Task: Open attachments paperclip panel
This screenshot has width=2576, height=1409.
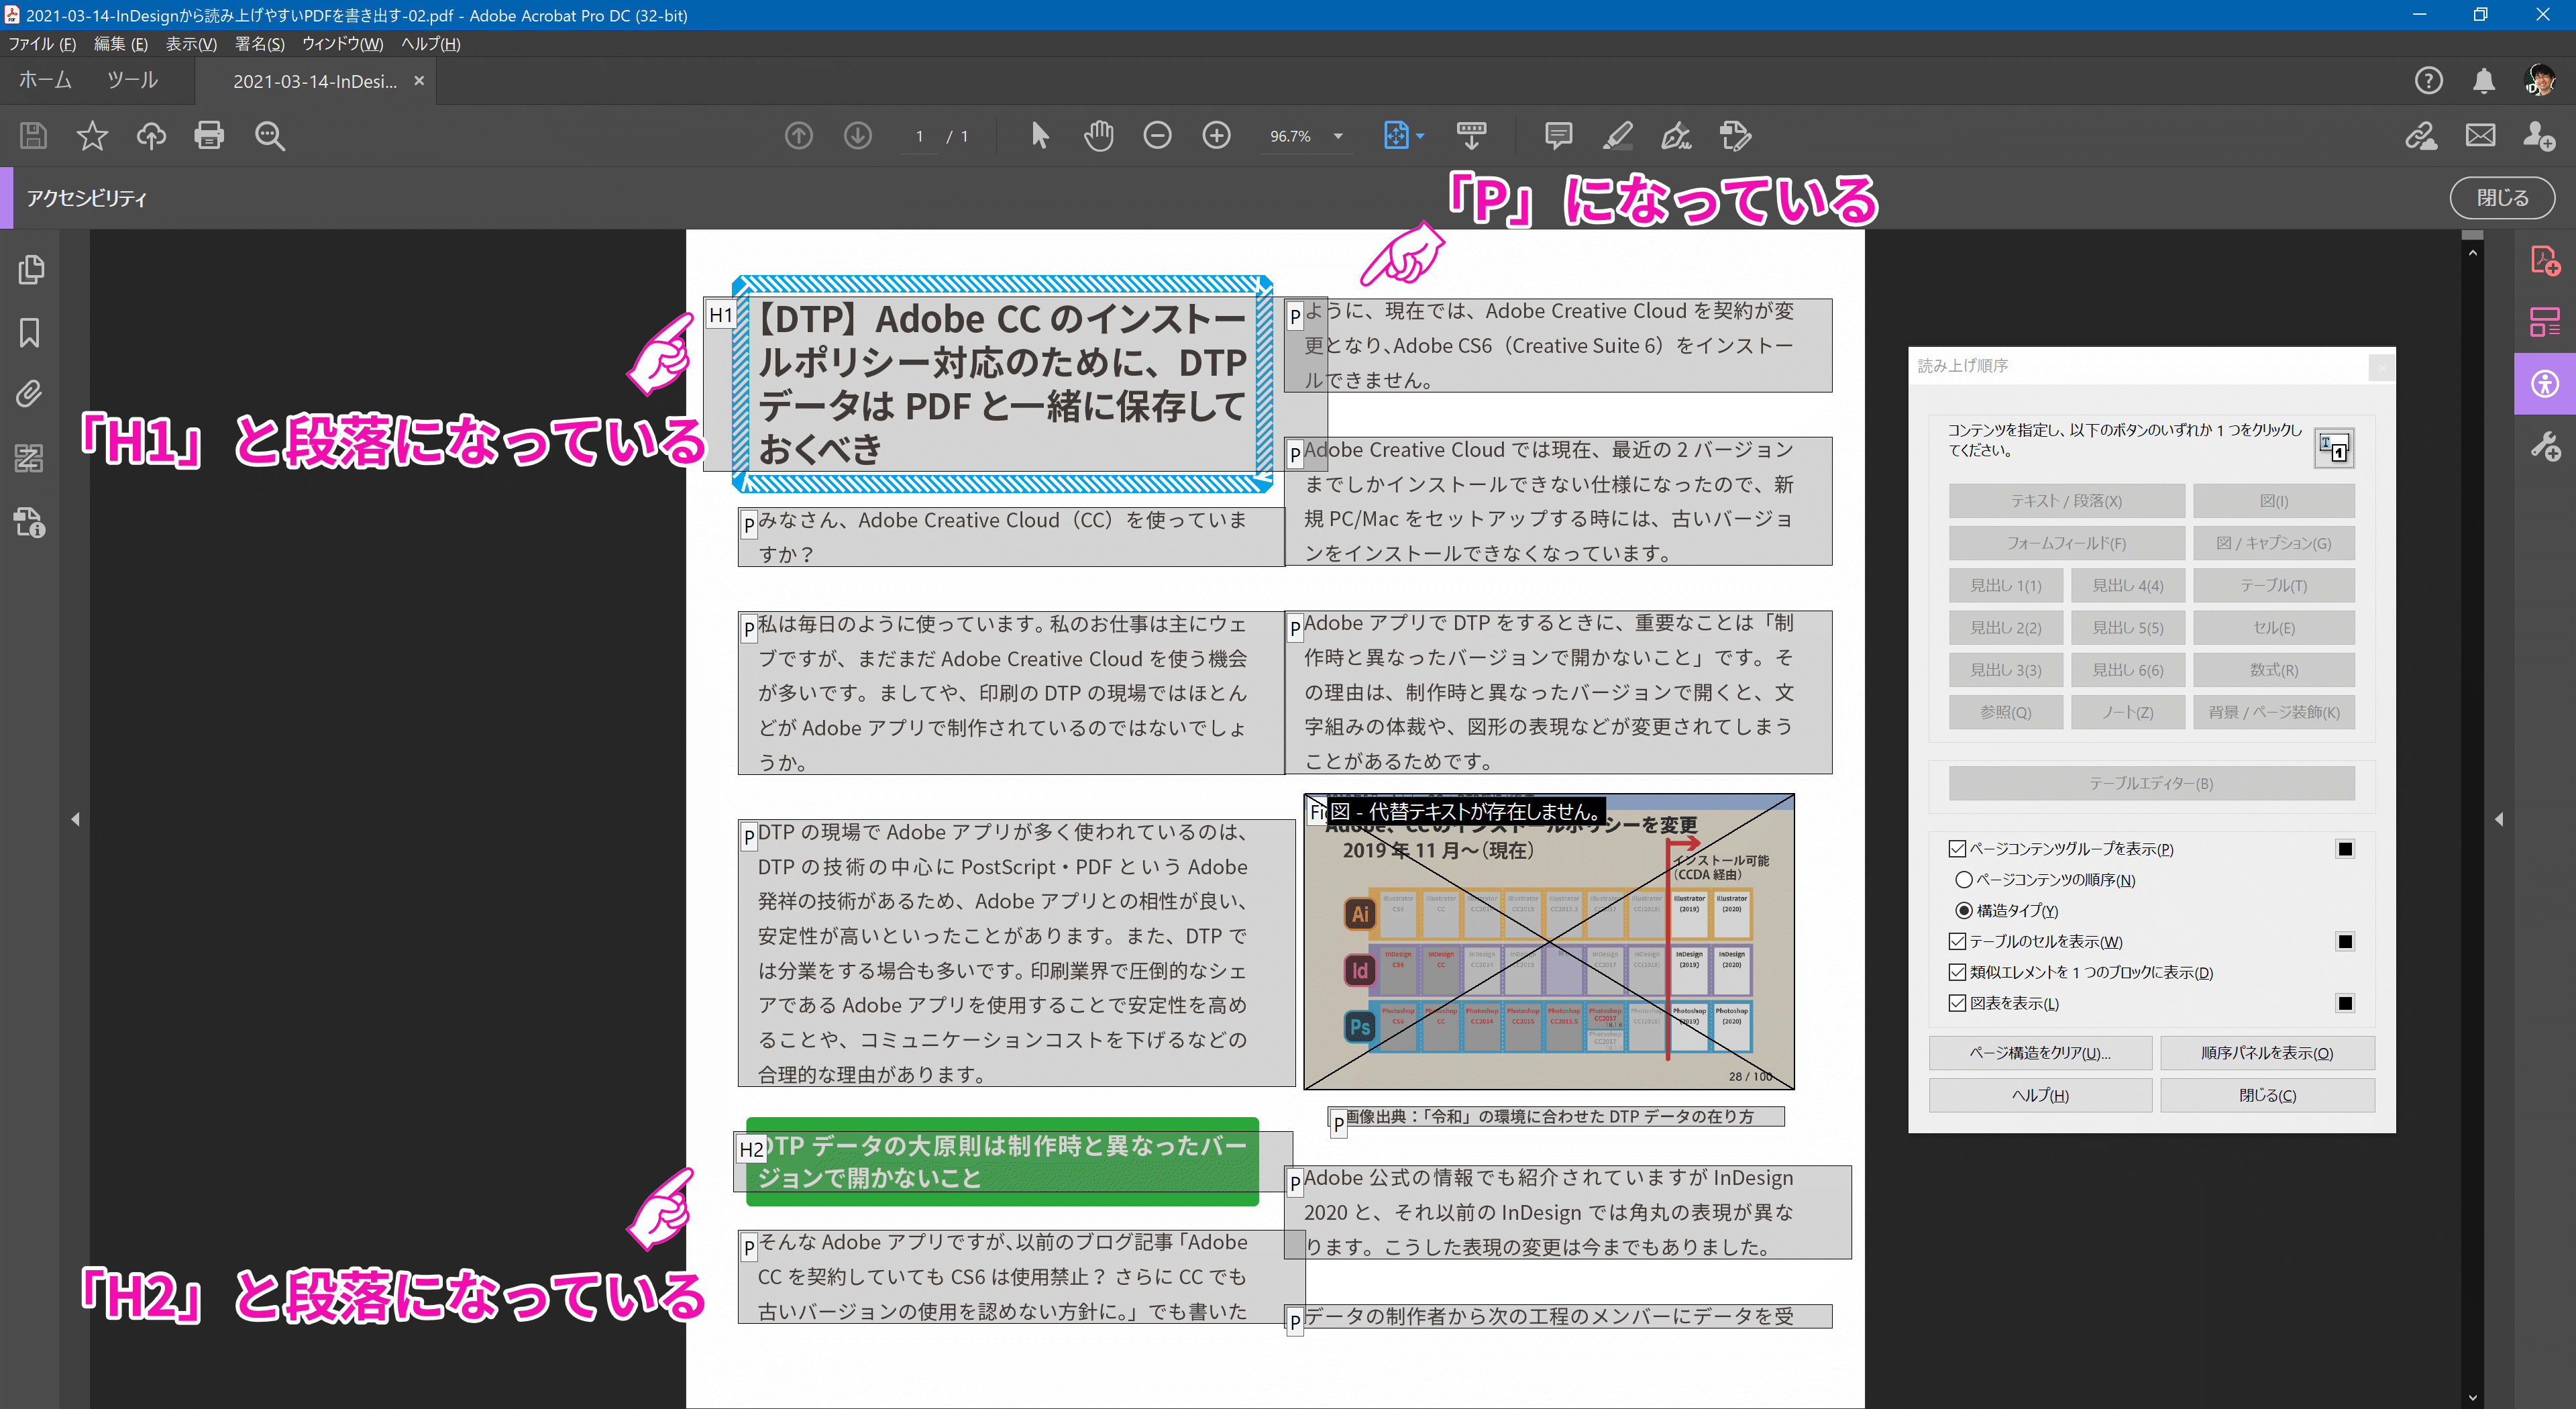Action: point(30,394)
